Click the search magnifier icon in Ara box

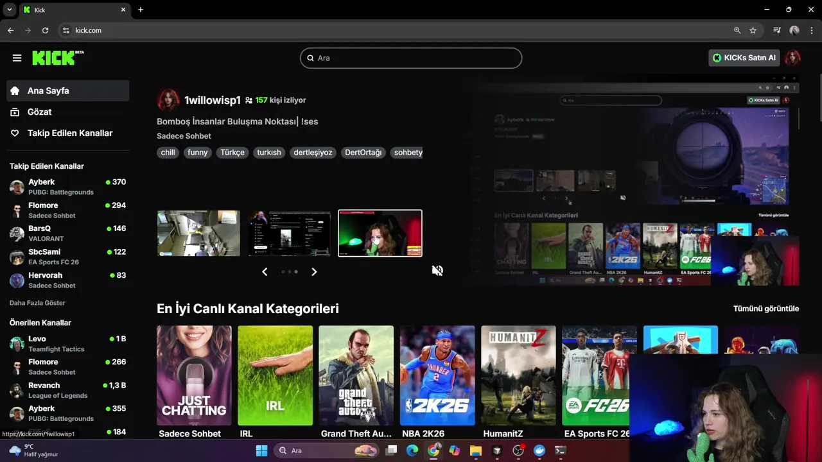(310, 58)
